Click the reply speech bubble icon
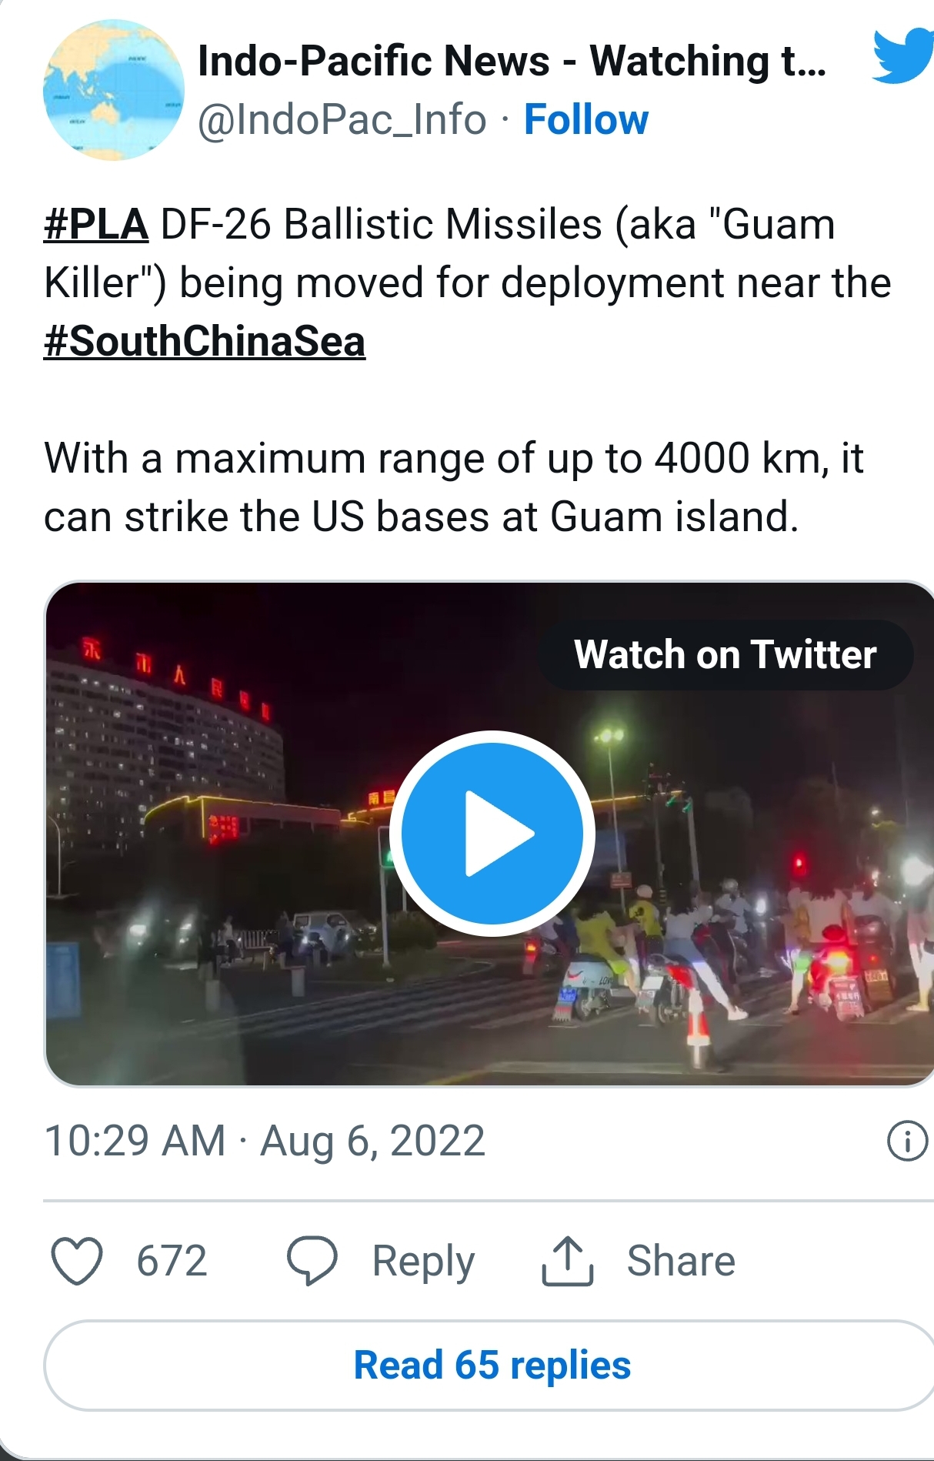 click(312, 1260)
